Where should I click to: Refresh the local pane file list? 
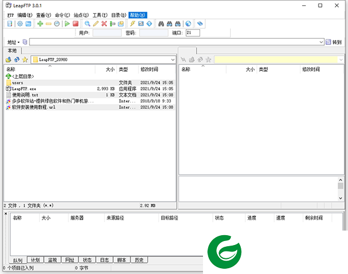click(17, 60)
